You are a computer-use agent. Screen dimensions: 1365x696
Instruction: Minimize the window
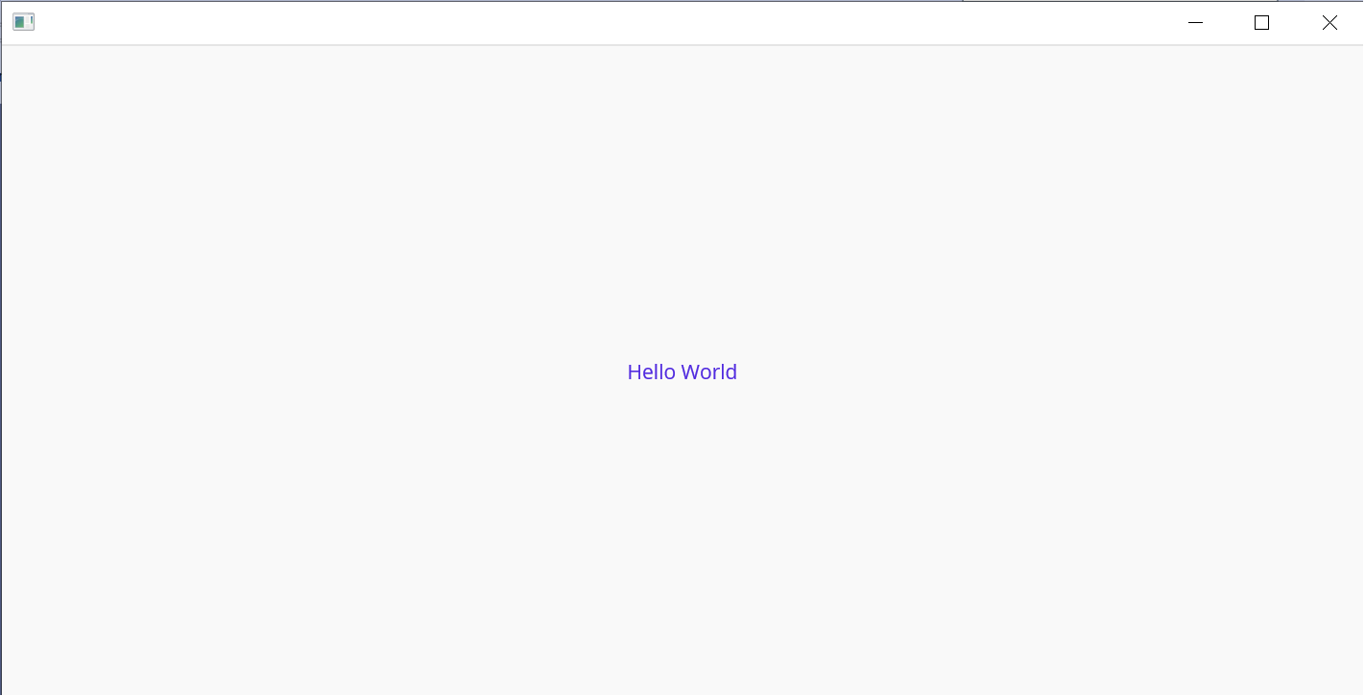(1195, 23)
